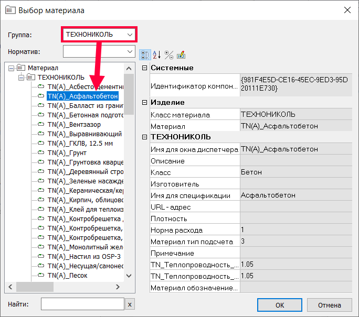Click the X button beside search field

[x=130, y=304]
